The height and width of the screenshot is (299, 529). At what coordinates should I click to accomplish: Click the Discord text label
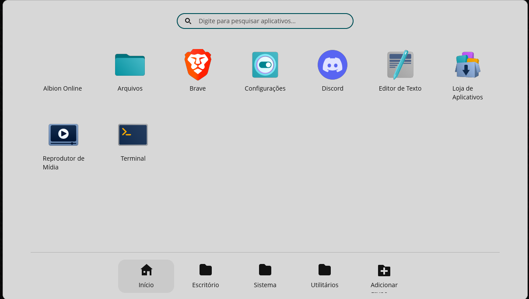click(x=333, y=88)
